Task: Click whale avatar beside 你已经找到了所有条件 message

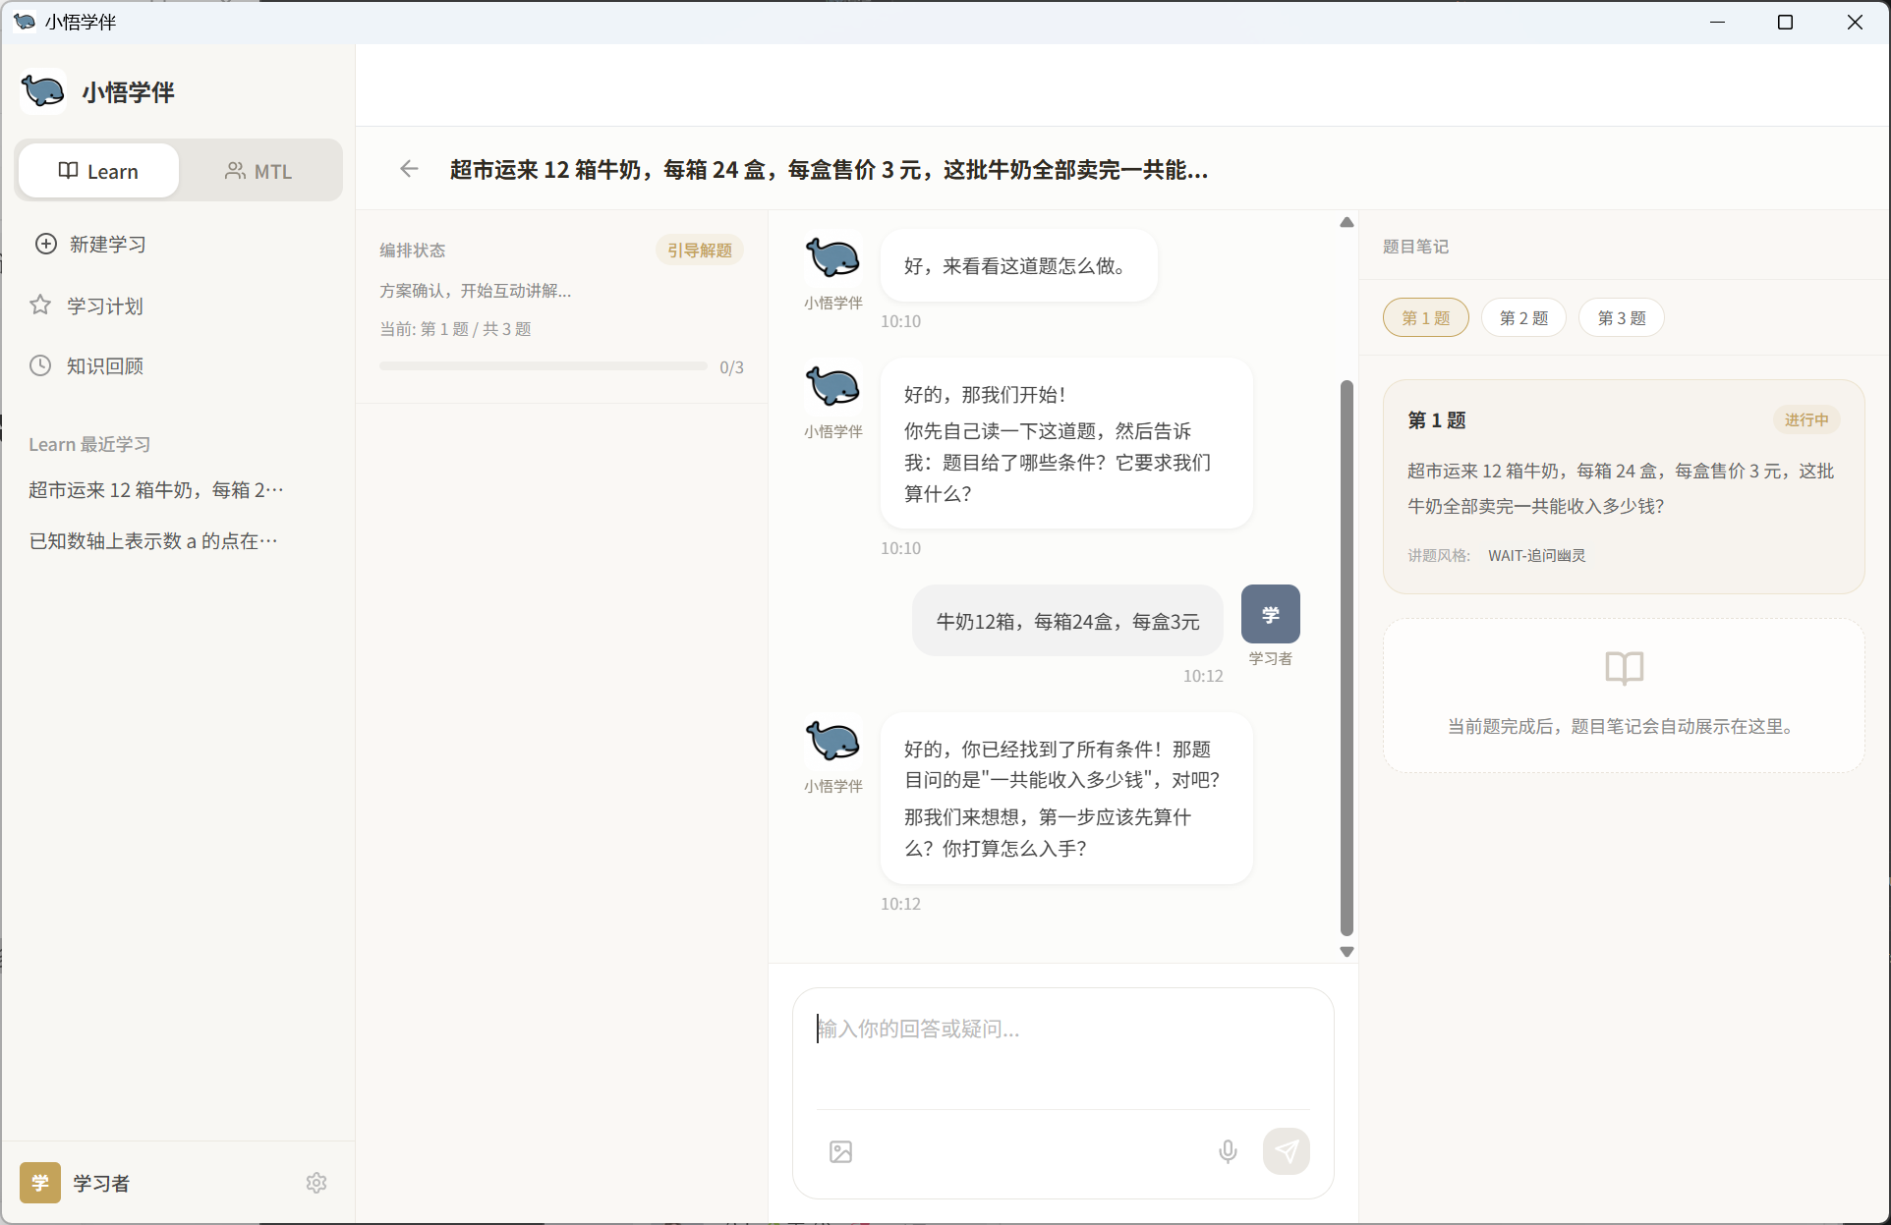Action: pyautogui.click(x=833, y=742)
